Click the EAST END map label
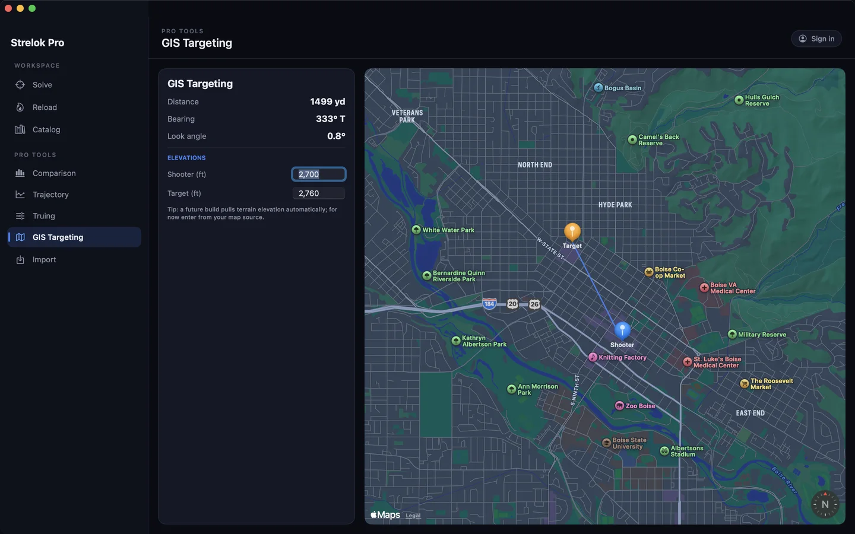This screenshot has height=534, width=855. coord(750,413)
